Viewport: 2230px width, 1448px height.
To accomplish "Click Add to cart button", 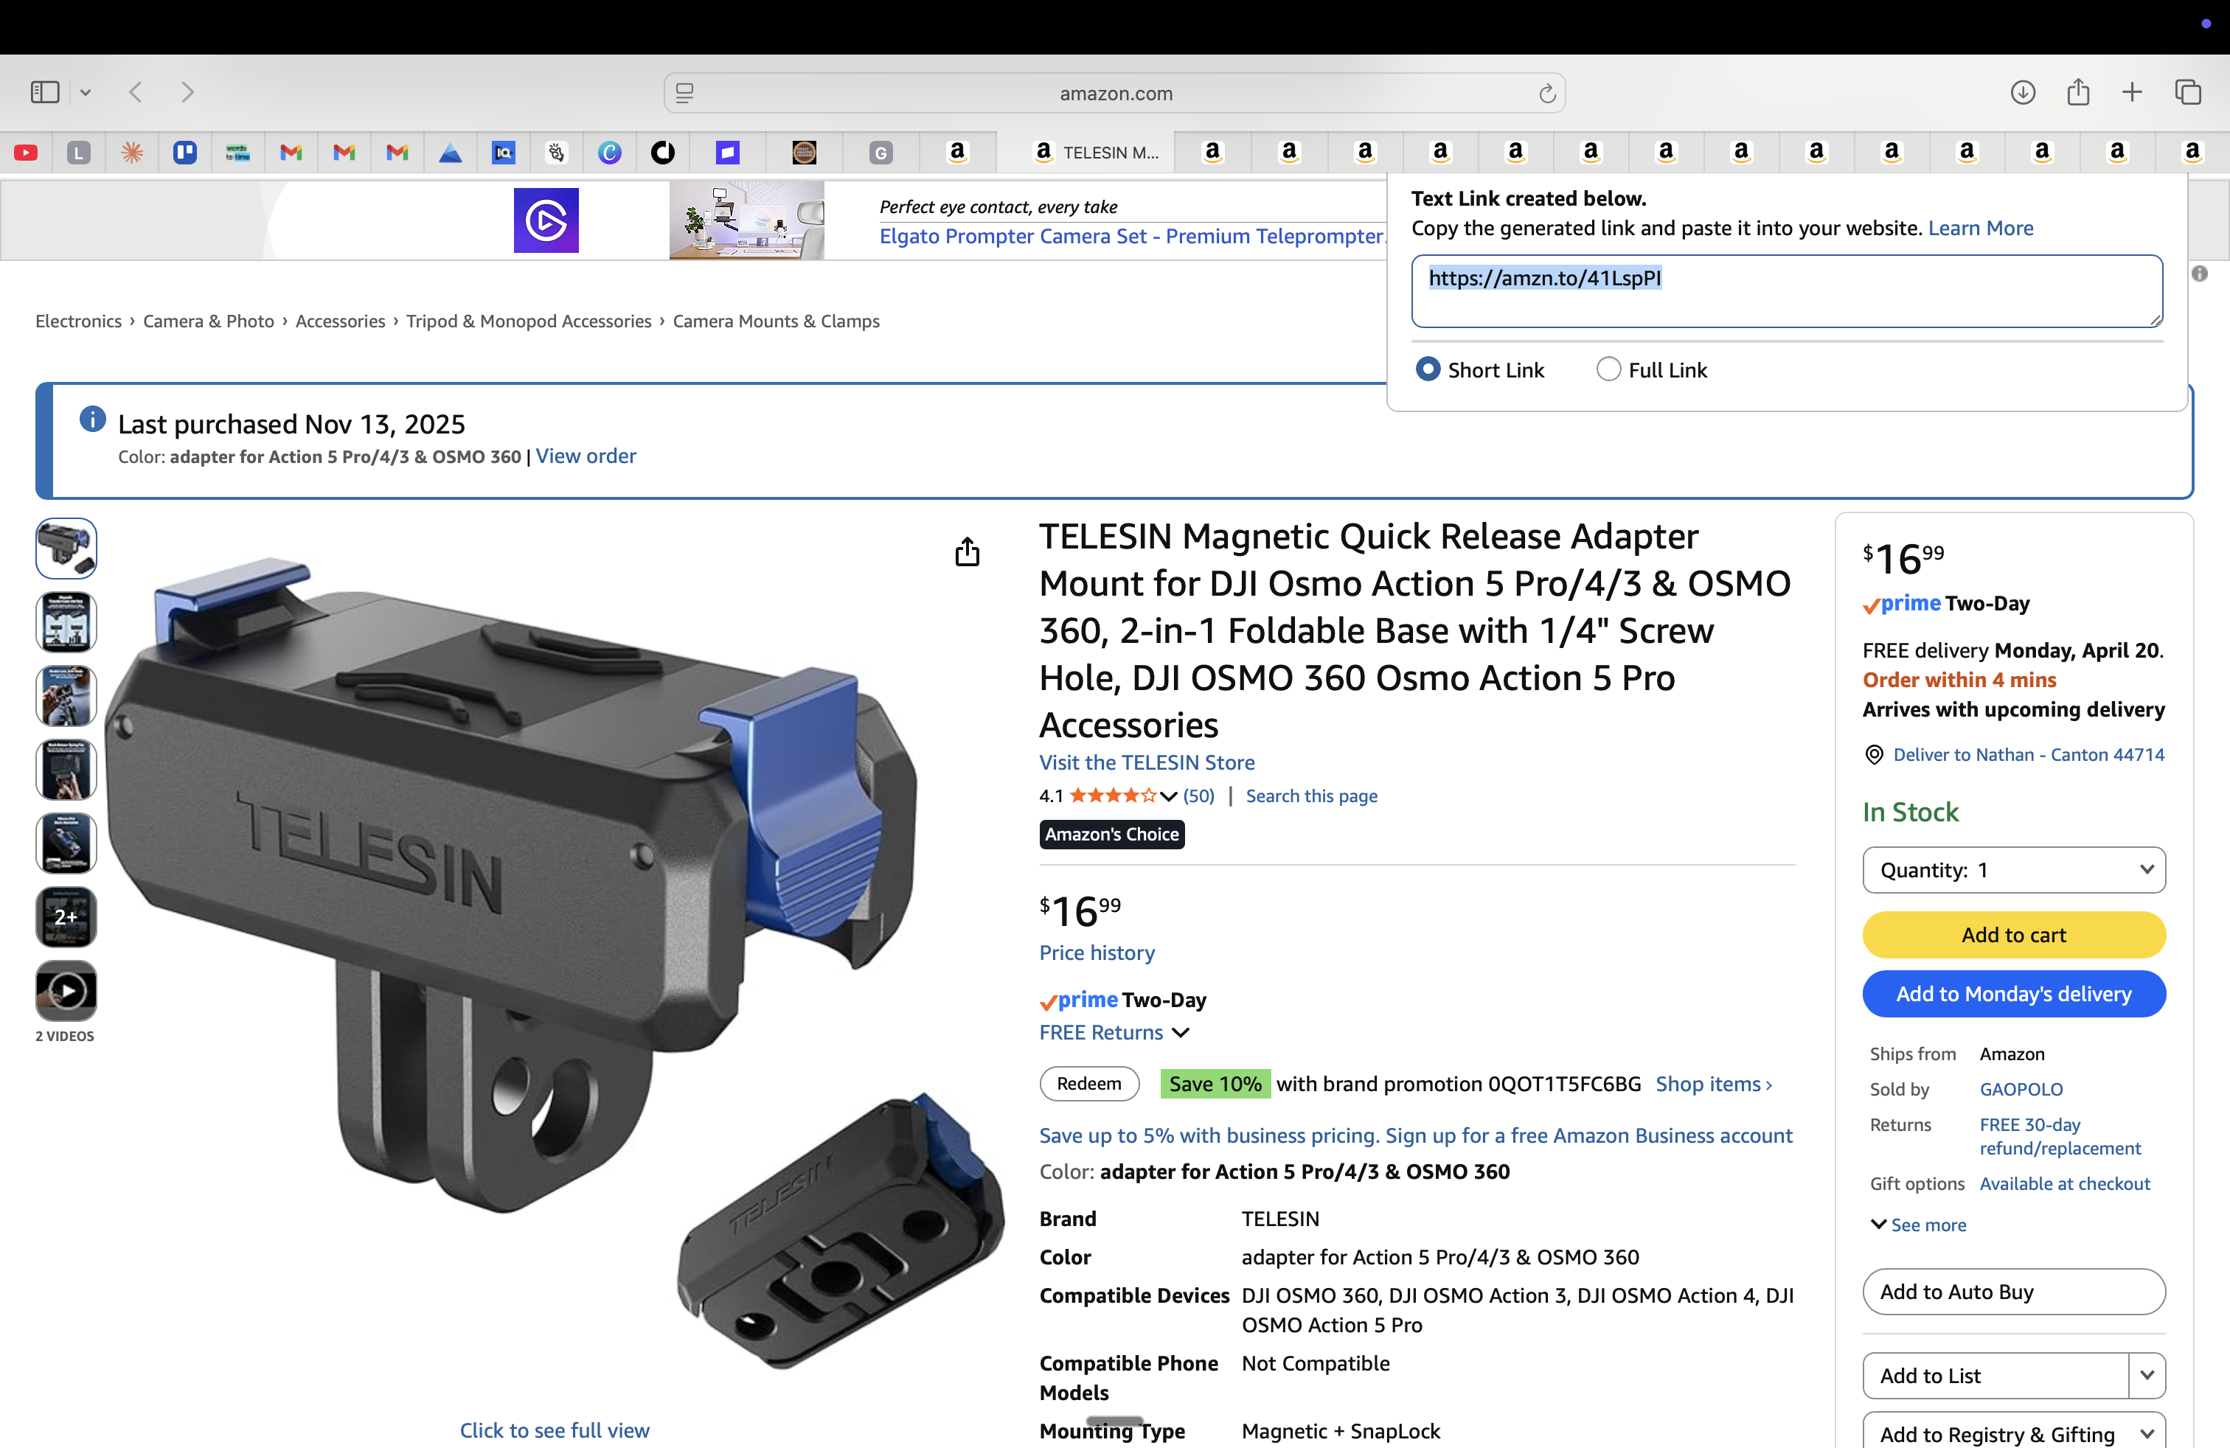I will click(x=2013, y=935).
